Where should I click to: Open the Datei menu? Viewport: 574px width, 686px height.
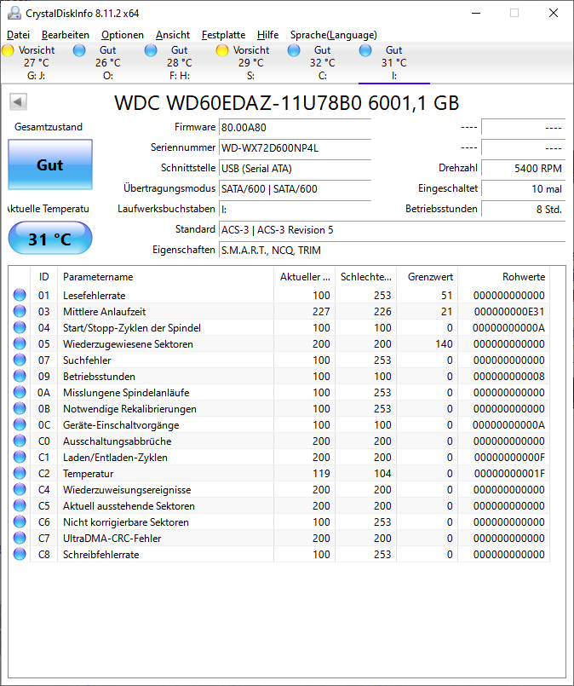click(19, 35)
